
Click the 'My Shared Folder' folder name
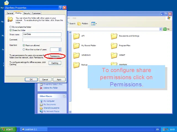pyautogui.click(x=89, y=45)
